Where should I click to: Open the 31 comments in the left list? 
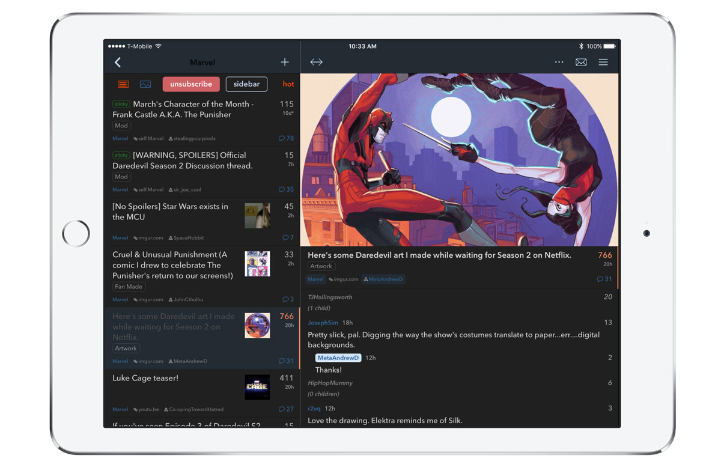pos(287,361)
